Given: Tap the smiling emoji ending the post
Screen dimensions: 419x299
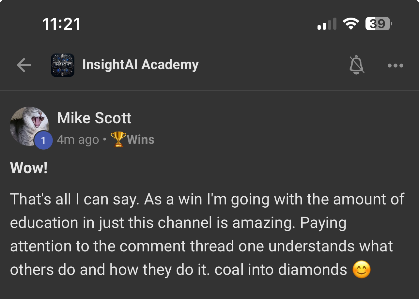Looking at the screenshot, I should (x=362, y=270).
